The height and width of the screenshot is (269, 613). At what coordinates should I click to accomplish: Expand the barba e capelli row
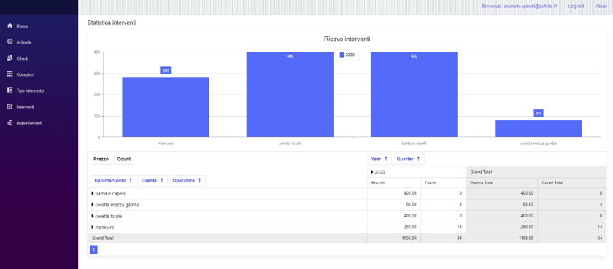93,194
